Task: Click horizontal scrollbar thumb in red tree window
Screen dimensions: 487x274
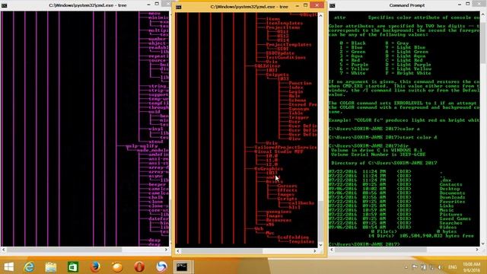Action: (x=222, y=251)
